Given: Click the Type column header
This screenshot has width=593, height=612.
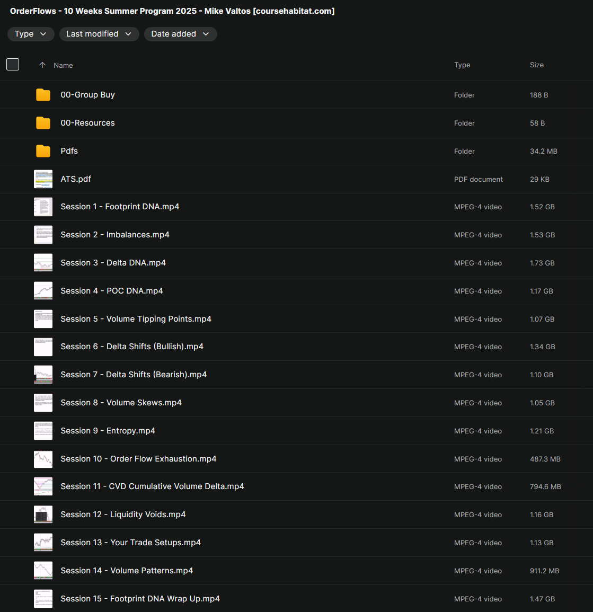Looking at the screenshot, I should click(x=462, y=65).
